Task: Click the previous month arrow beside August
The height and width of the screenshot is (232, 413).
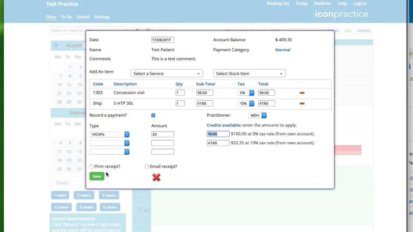Action: click(56, 46)
